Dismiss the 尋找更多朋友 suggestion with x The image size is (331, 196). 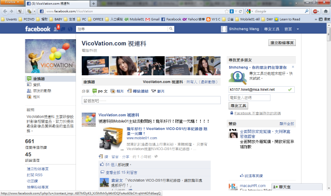[x=293, y=67]
